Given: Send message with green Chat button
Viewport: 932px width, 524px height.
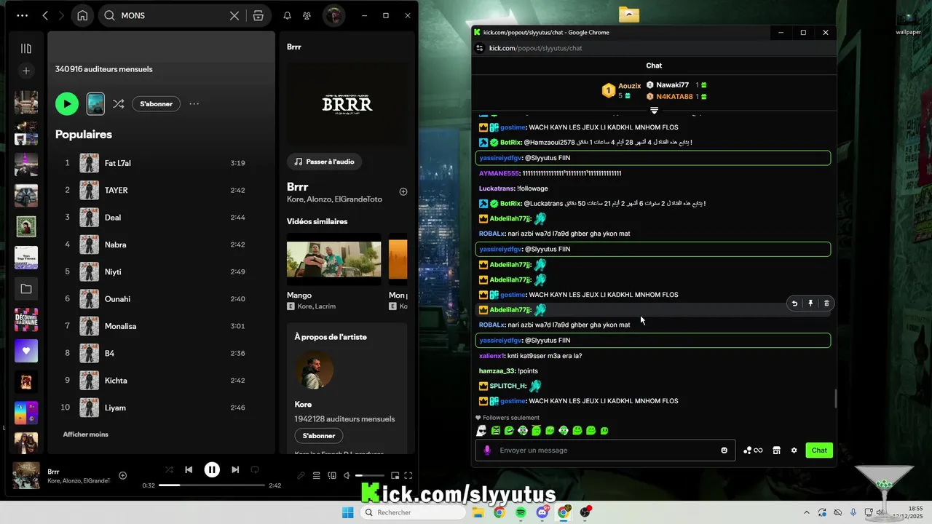Looking at the screenshot, I should click(819, 450).
